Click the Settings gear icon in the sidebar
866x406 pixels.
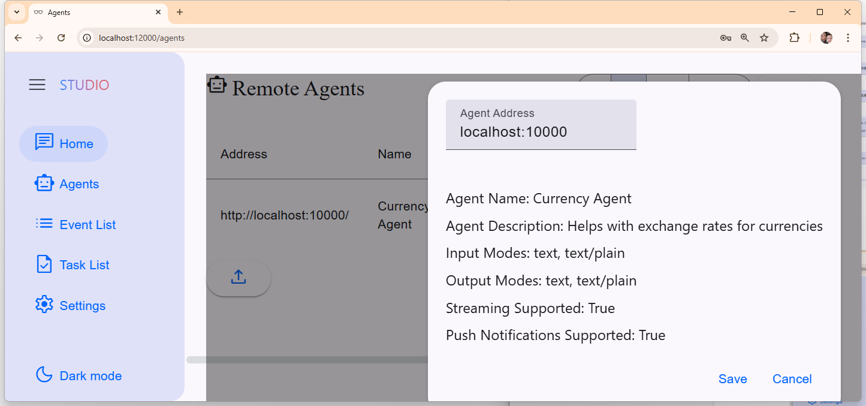(x=44, y=305)
